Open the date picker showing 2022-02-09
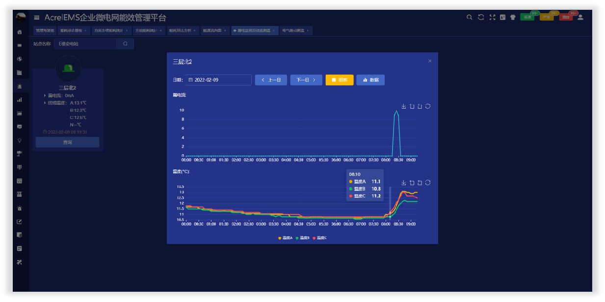Image resolution: width=605 pixels, height=302 pixels. tap(218, 80)
